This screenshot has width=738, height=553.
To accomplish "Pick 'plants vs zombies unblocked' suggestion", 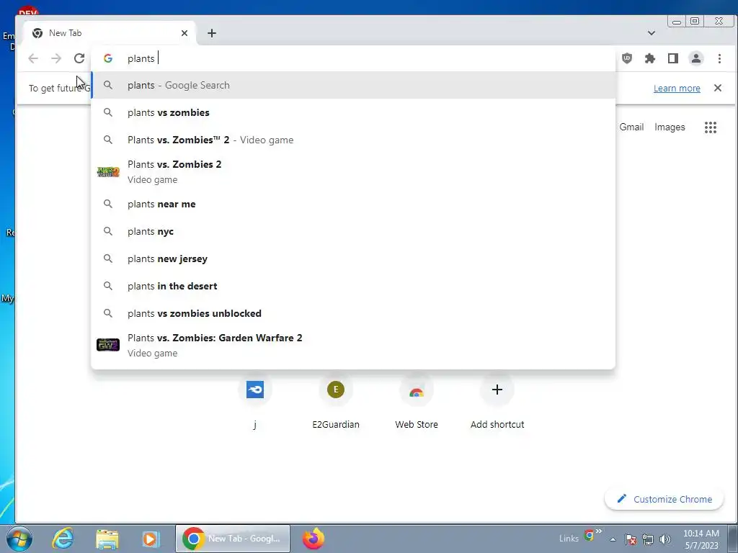I will point(353,313).
